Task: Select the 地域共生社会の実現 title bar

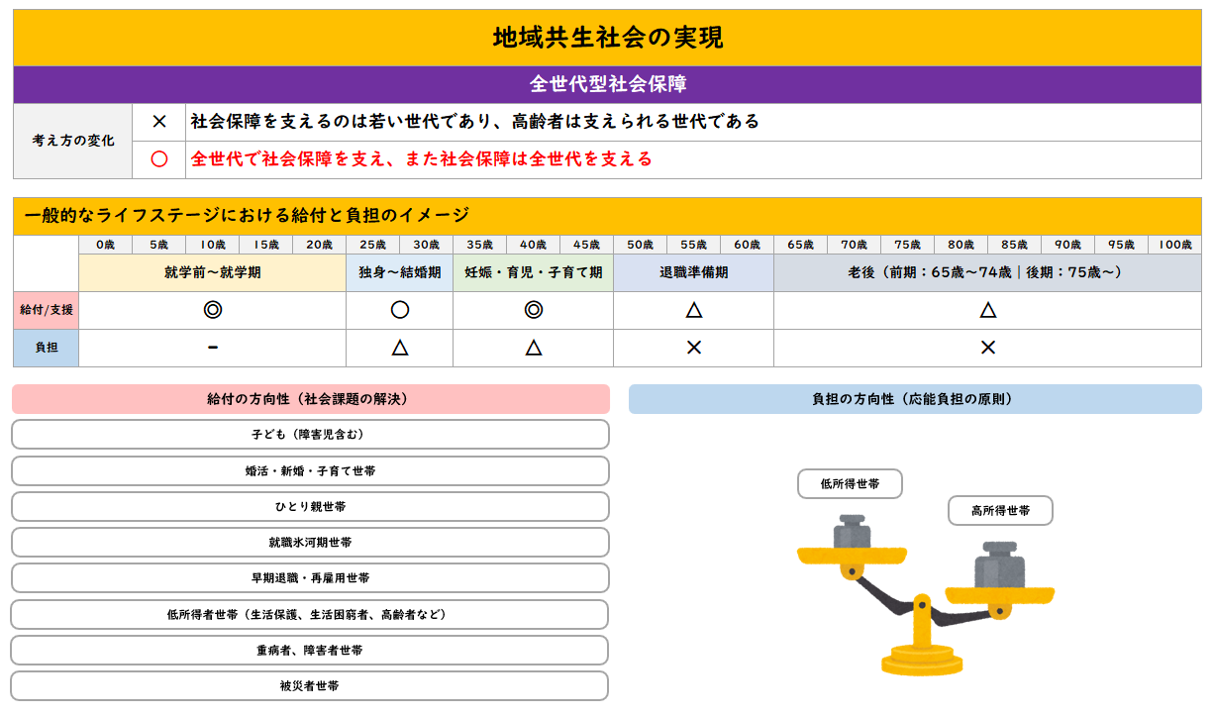Action: pos(607,36)
